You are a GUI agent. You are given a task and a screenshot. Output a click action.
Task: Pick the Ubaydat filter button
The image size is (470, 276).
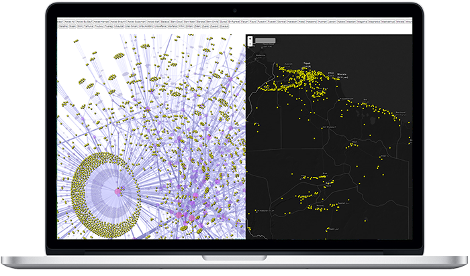(x=119, y=26)
